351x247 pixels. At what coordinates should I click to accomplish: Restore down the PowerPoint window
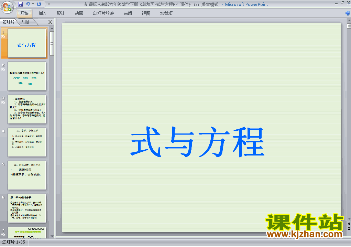342,3
